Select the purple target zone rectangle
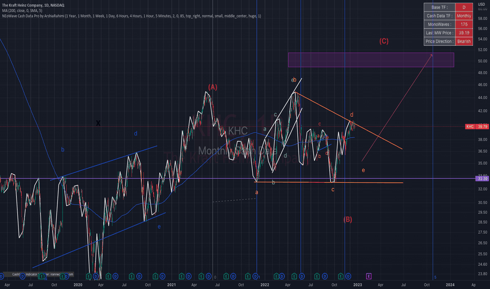Viewport: 490px width, 289px height. coord(371,60)
